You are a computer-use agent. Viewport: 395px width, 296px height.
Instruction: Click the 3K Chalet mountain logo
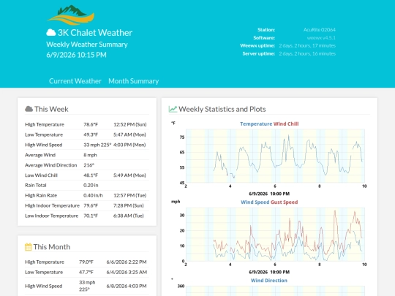pos(71,15)
